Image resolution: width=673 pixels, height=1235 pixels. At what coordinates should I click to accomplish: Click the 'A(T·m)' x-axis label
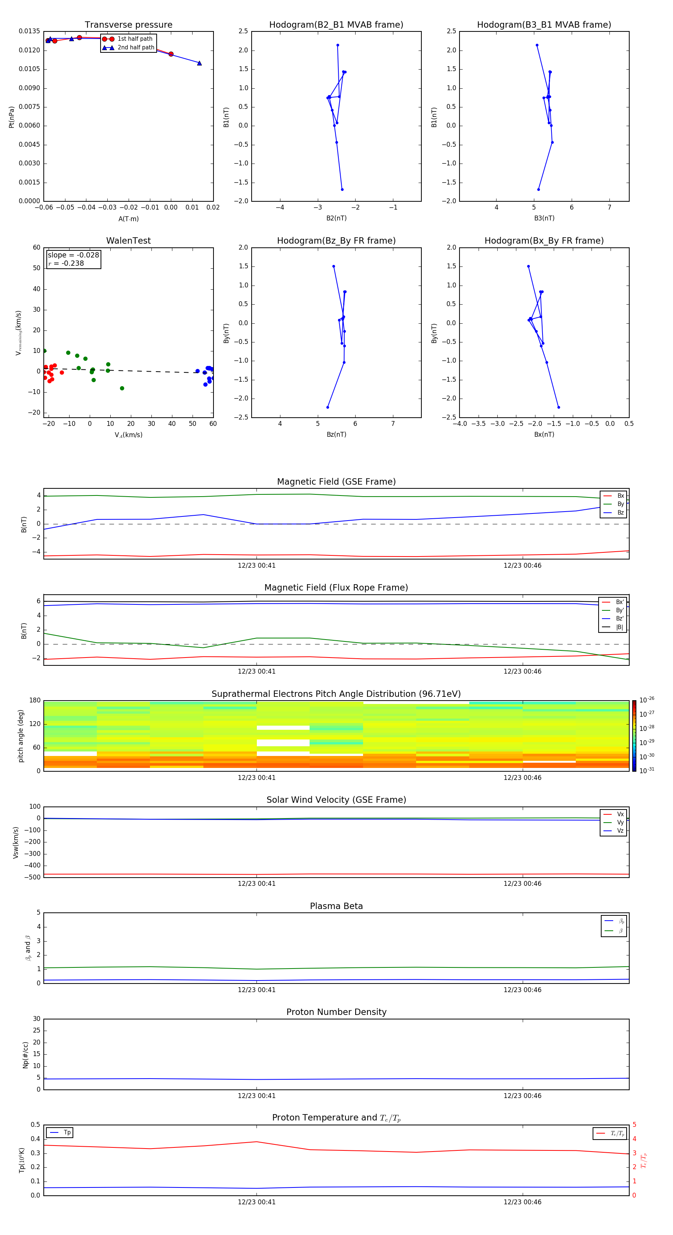click(x=128, y=219)
